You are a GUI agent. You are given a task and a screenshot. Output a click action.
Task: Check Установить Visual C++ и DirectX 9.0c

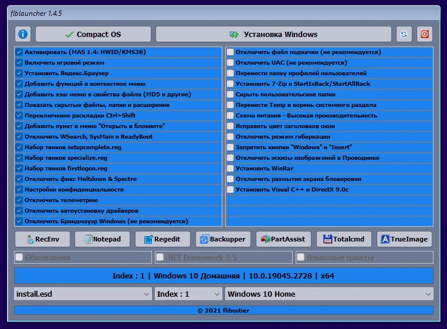[231, 189]
